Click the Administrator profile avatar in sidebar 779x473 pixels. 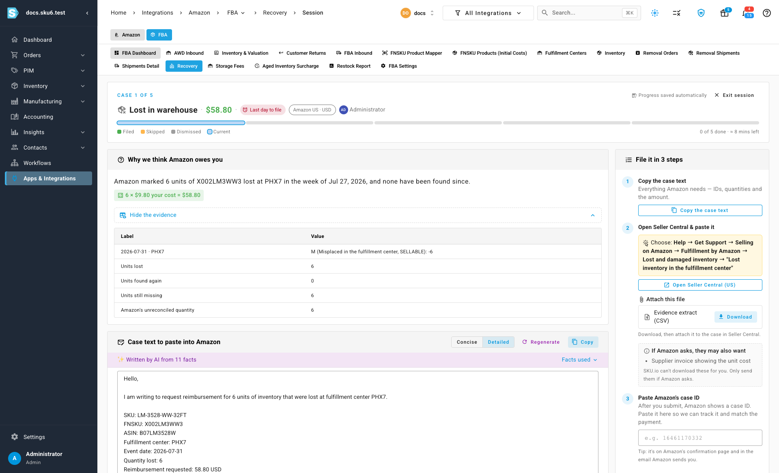15,458
